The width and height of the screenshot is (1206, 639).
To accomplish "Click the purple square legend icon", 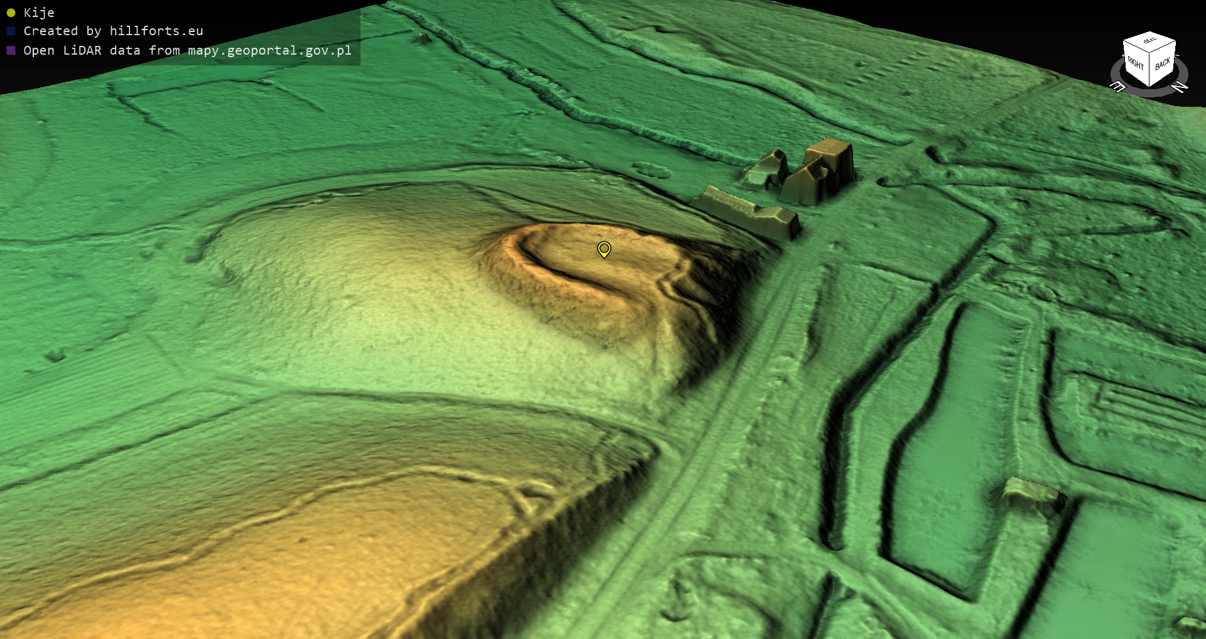I will [x=11, y=50].
